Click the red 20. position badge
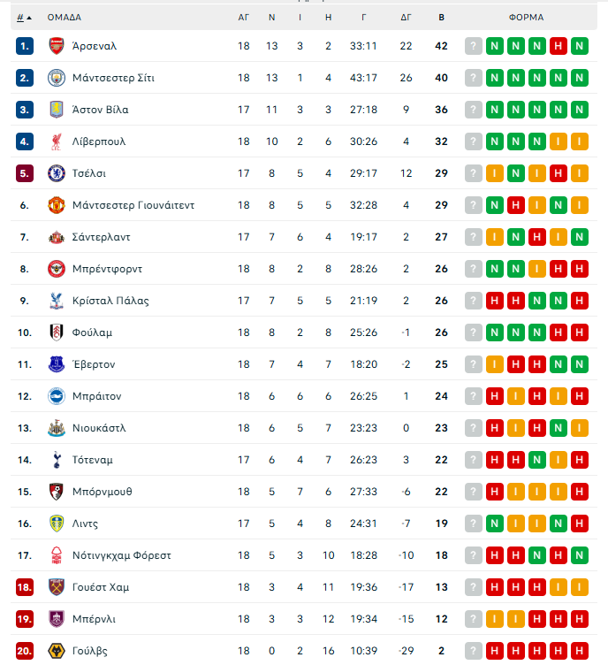608x665 pixels. 25,651
